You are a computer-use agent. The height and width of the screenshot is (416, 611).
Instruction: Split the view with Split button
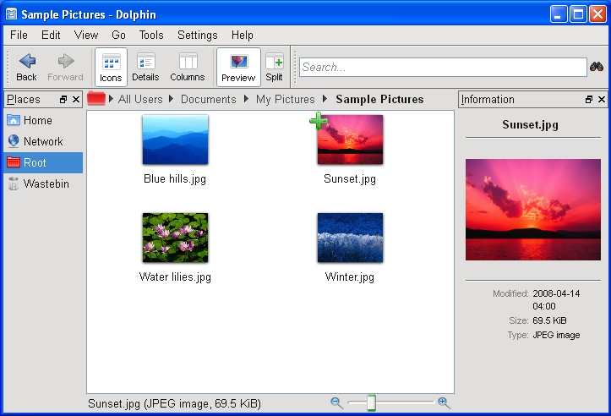[x=274, y=67]
